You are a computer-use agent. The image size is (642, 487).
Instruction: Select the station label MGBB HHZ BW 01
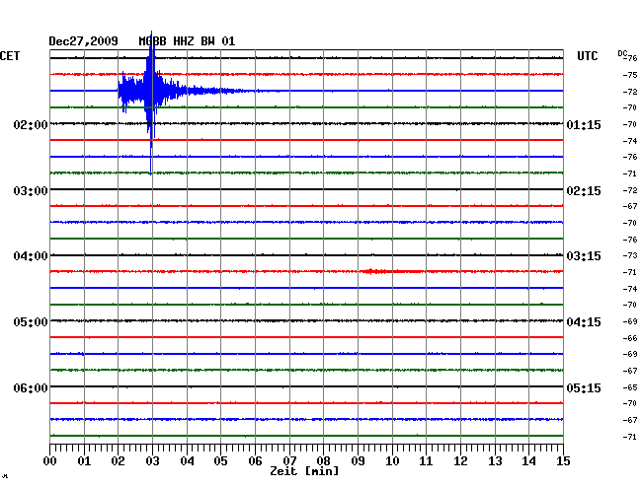187,41
